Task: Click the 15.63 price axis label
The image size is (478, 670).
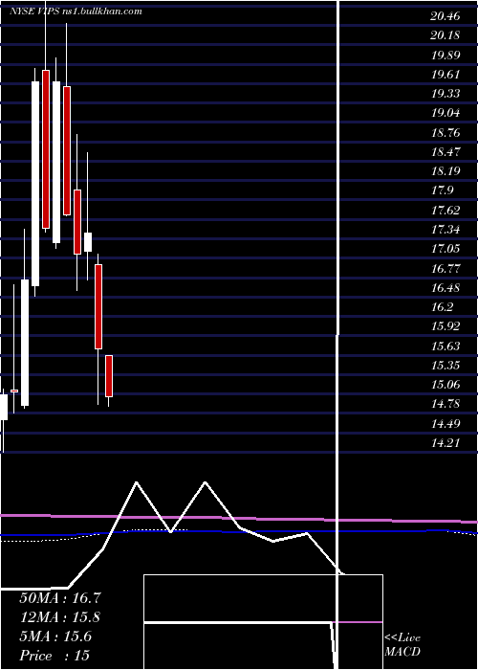Action: pyautogui.click(x=445, y=346)
